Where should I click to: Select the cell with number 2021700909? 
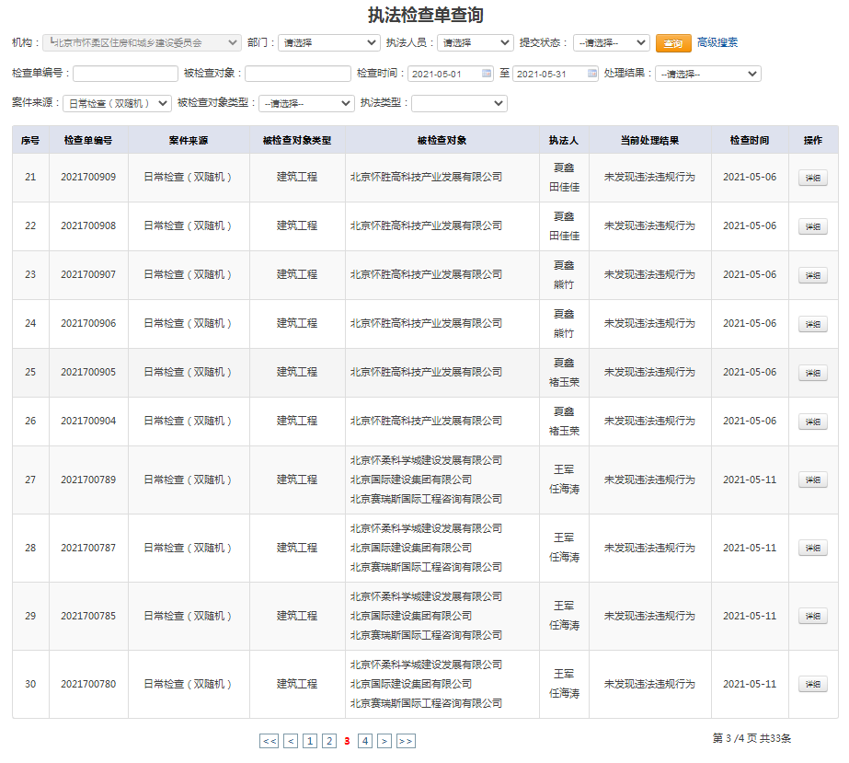(88, 178)
